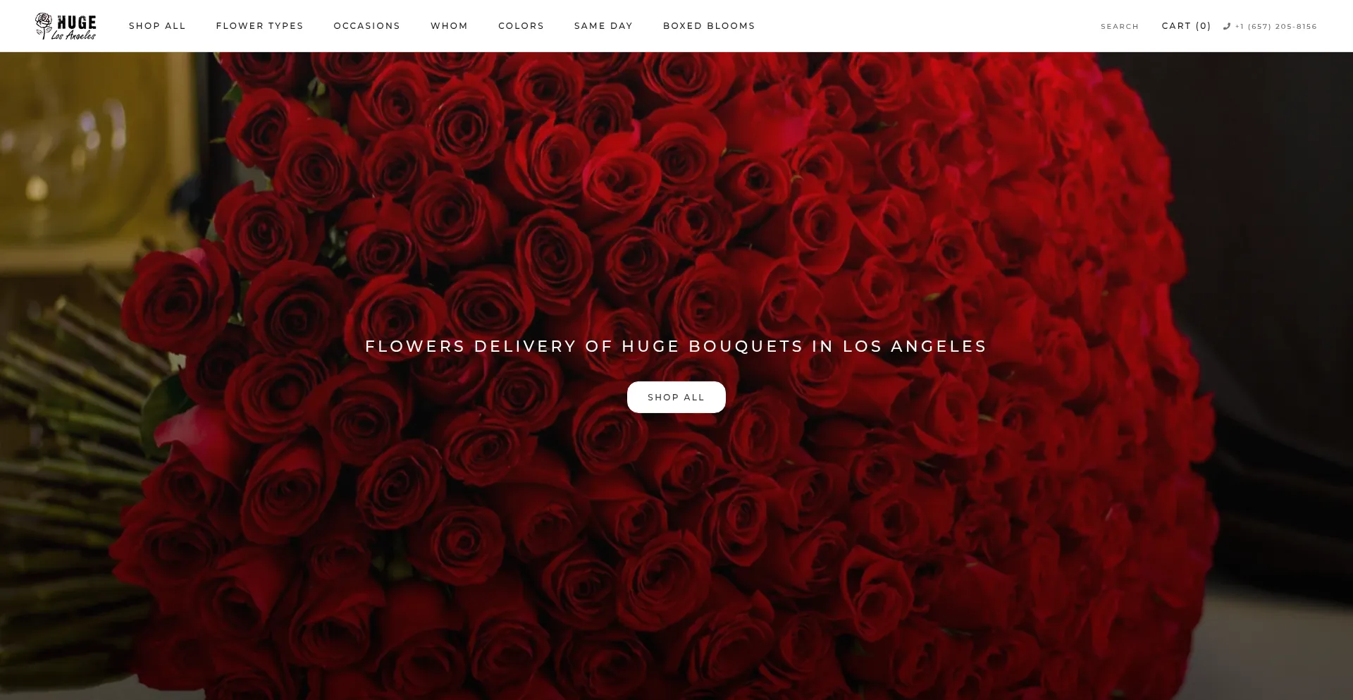Expand the Flower Types menu
1353x700 pixels.
point(259,26)
